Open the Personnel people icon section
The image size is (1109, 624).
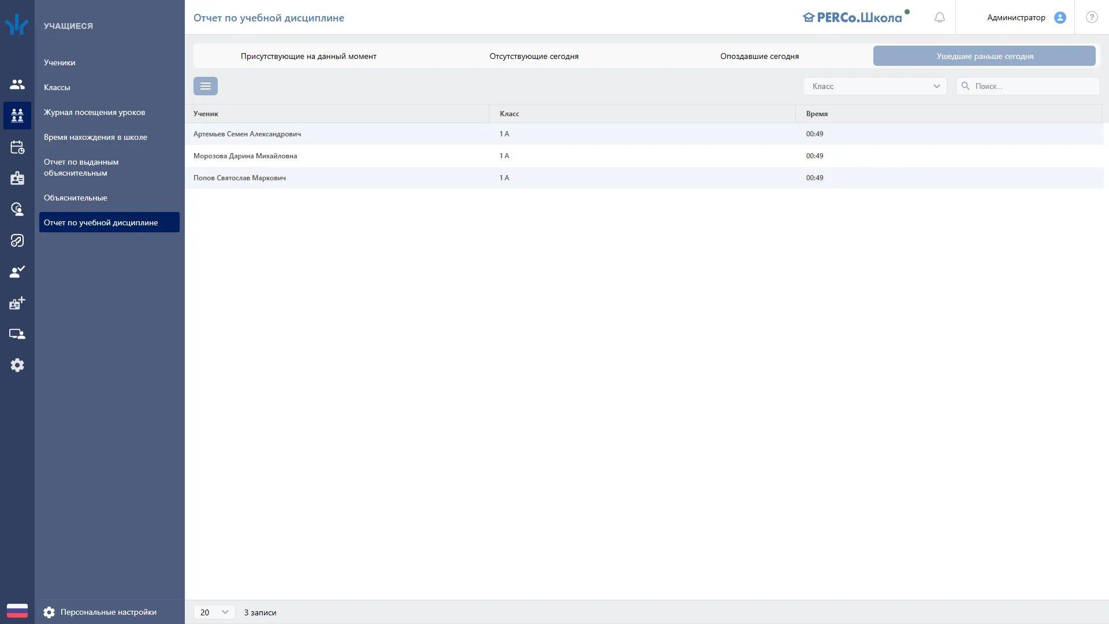(x=17, y=84)
